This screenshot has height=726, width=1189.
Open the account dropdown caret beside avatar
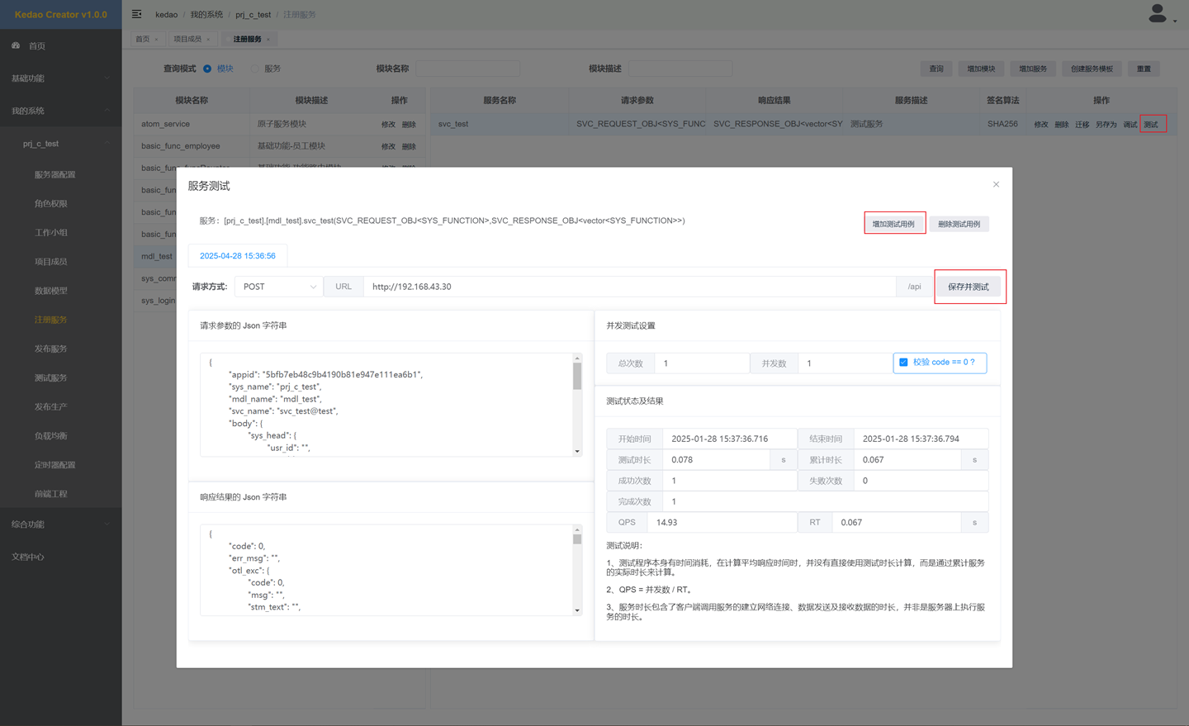point(1175,21)
